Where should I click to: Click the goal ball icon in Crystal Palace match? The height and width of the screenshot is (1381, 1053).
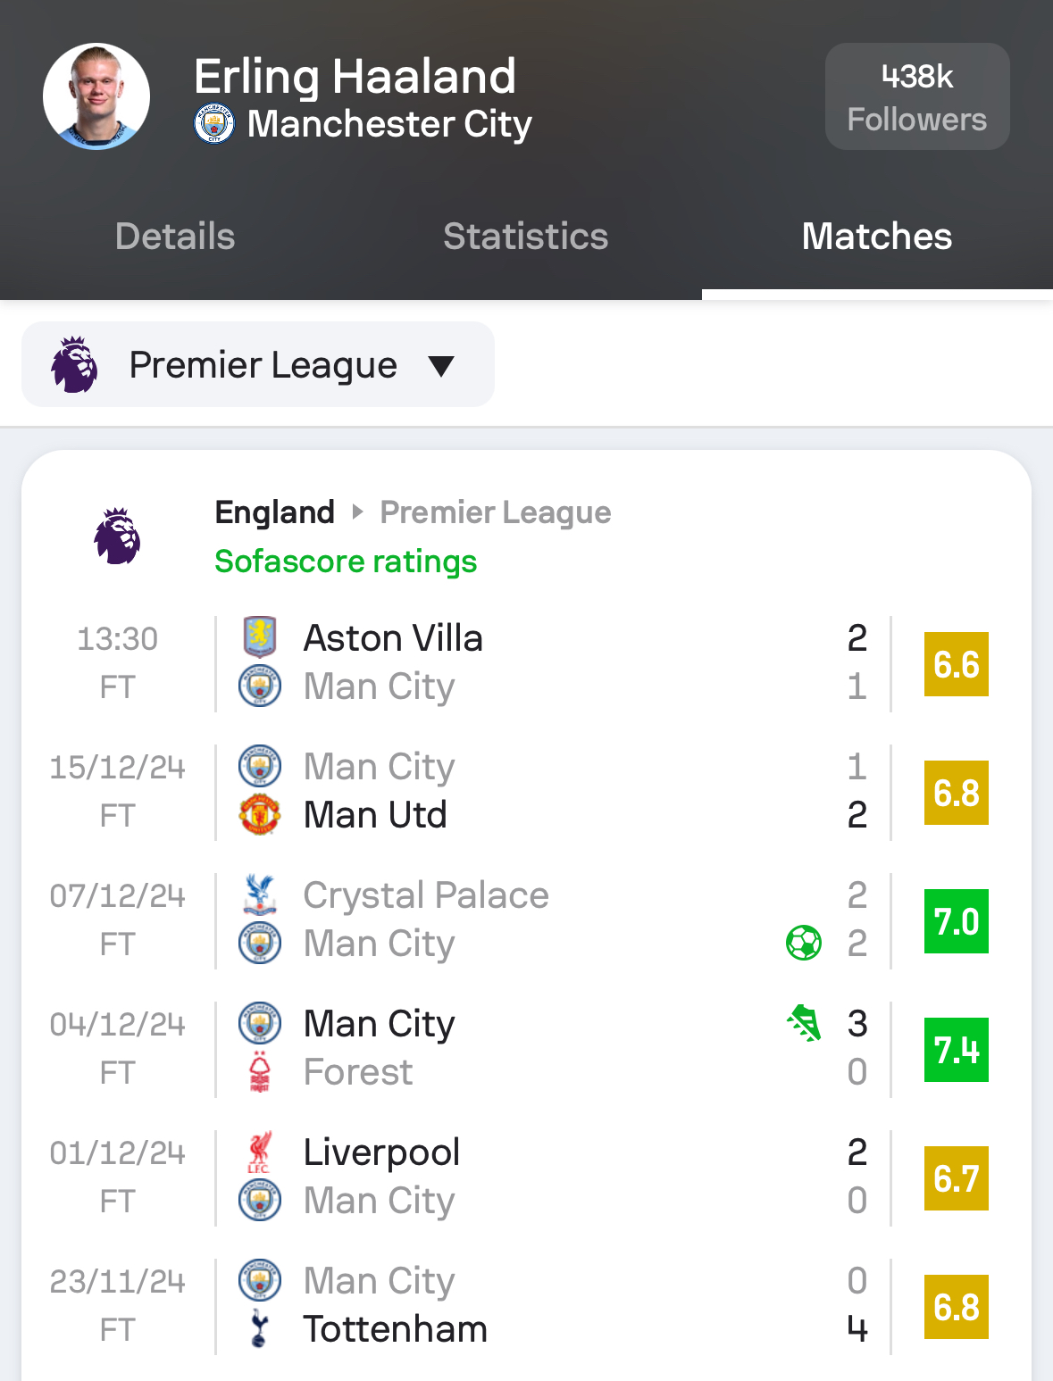804,943
